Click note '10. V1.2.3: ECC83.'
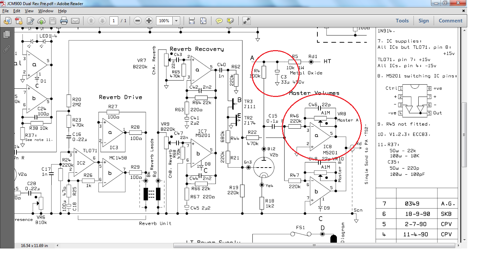 tap(404, 134)
